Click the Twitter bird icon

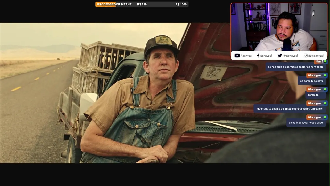click(279, 56)
